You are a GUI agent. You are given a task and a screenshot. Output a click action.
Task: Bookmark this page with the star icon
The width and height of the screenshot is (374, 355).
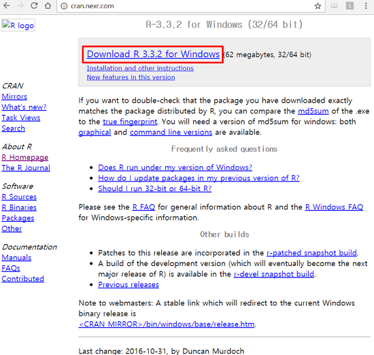318,6
